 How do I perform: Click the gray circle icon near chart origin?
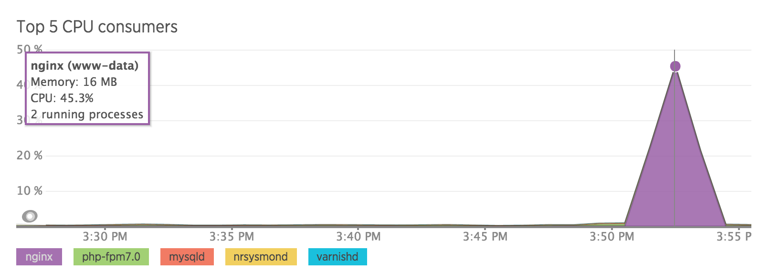point(30,216)
